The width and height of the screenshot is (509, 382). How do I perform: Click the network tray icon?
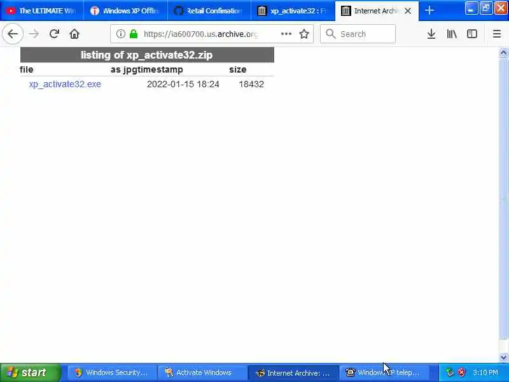pos(450,372)
